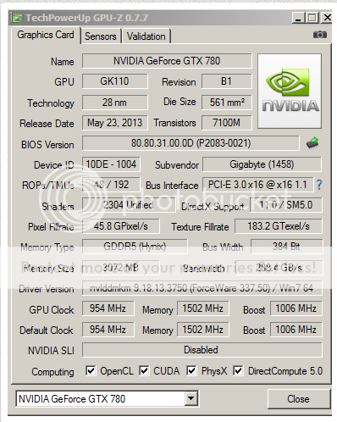Click Memory Size value 3072 MB
Screen dimensions: 337x422
pos(121,268)
